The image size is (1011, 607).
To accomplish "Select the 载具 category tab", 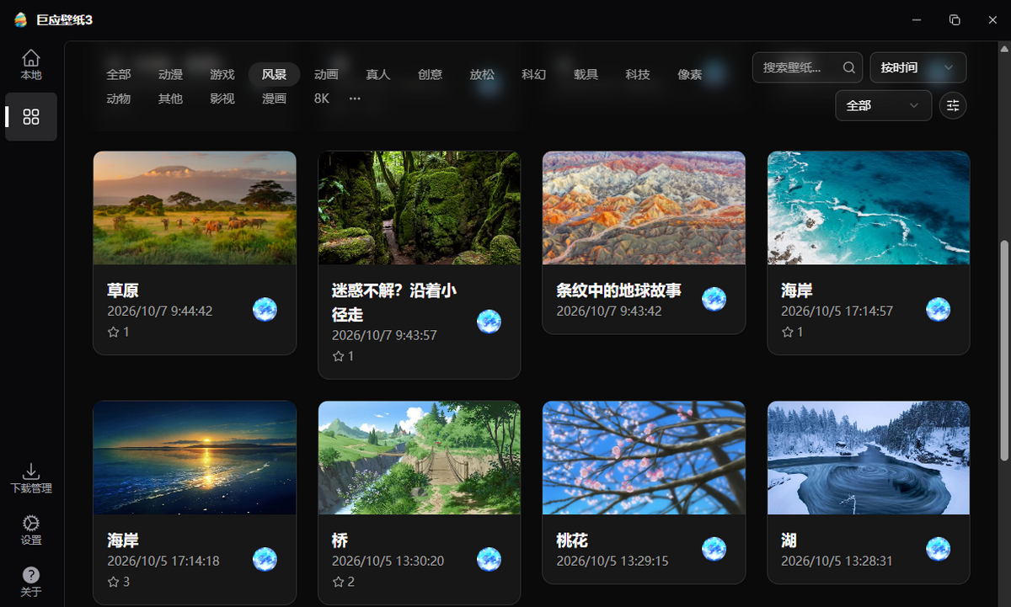I will [586, 74].
